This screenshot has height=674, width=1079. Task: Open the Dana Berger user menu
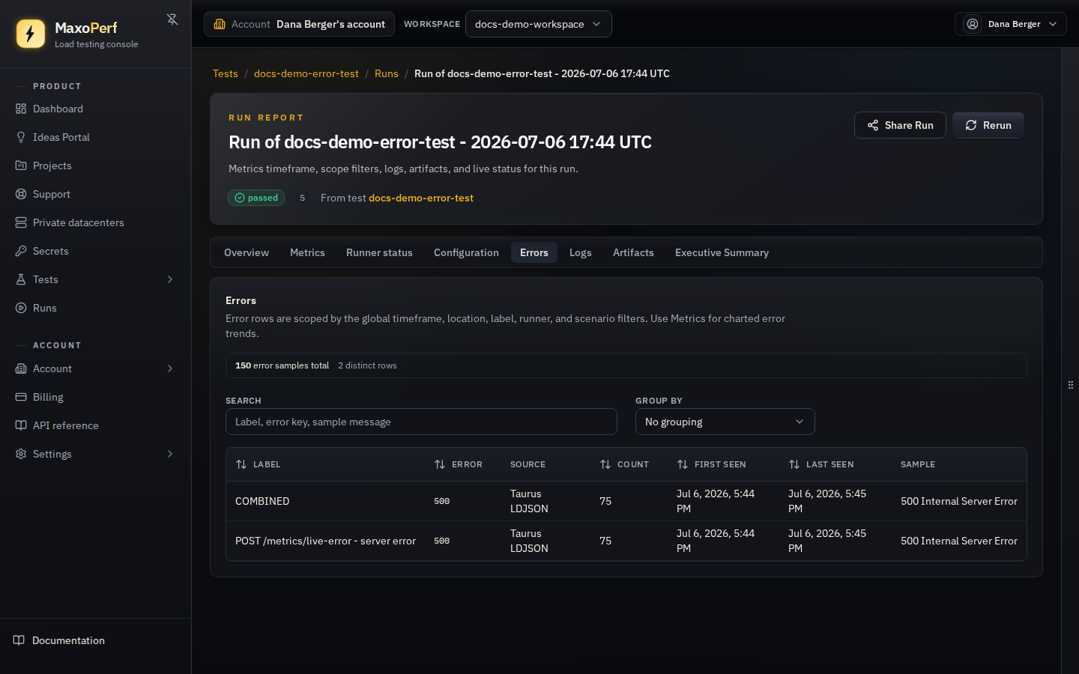(x=1010, y=24)
